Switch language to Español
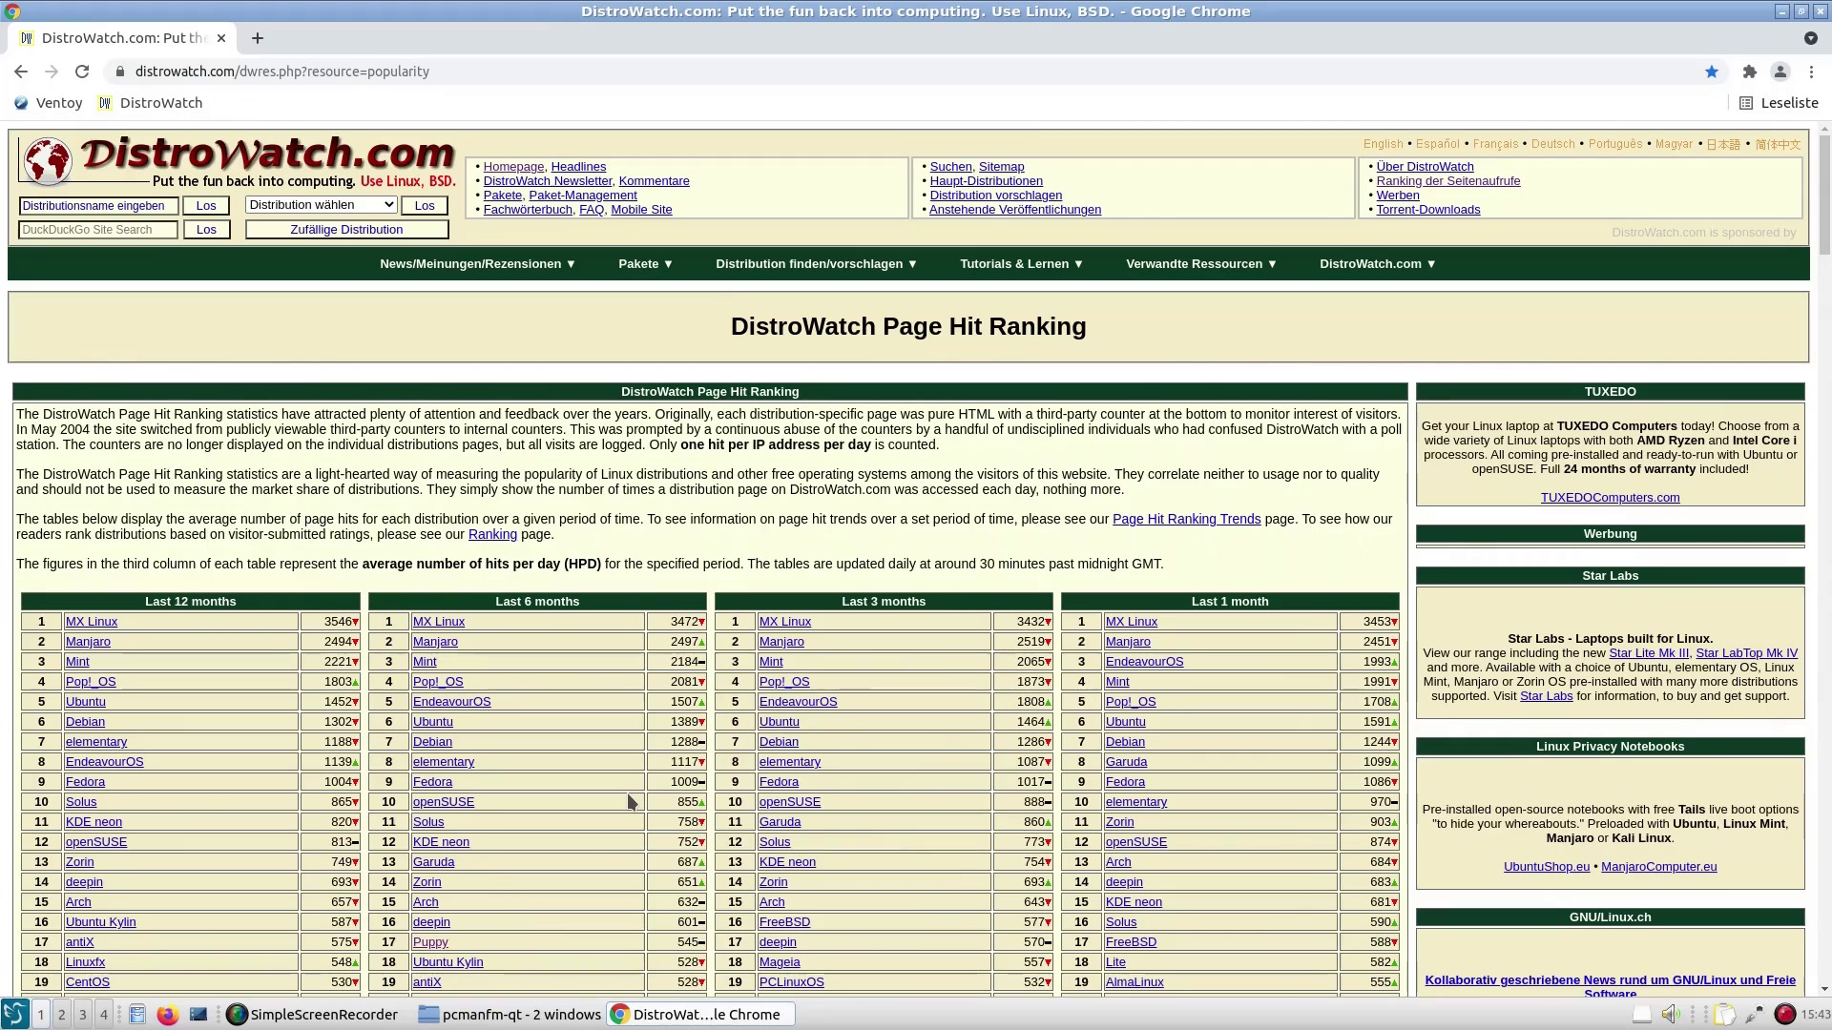Viewport: 1832px width, 1030px height. coord(1437,144)
